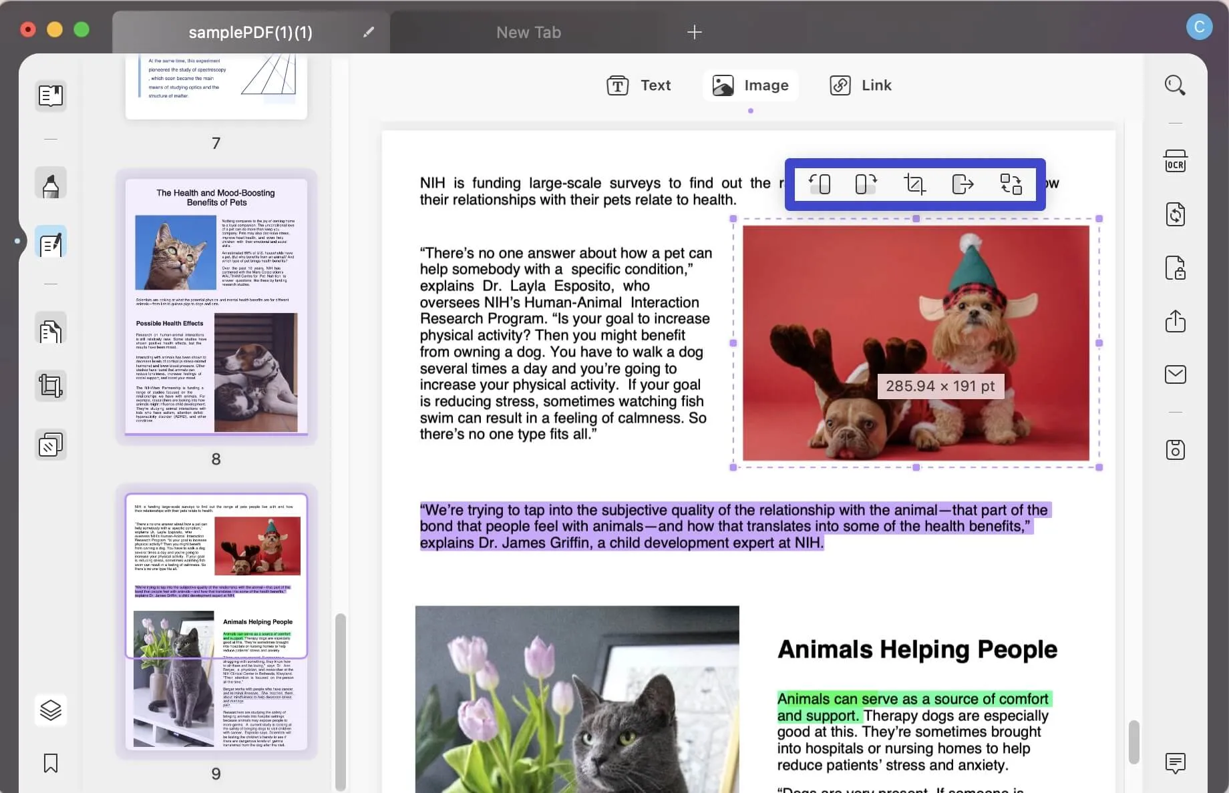This screenshot has width=1229, height=793.
Task: Share the document via upload icon
Action: (1175, 321)
